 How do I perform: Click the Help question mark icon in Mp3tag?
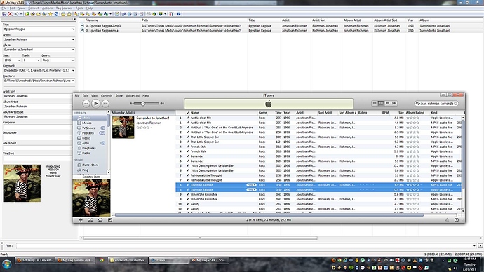pyautogui.click(x=178, y=14)
